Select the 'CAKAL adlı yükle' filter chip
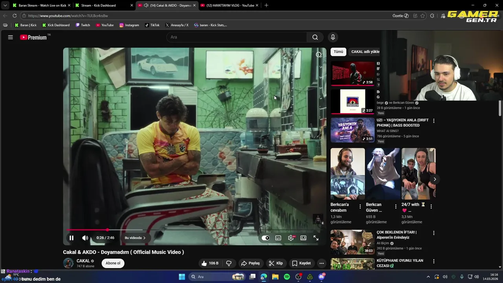Viewport: 503px width, 283px height. coord(364,52)
